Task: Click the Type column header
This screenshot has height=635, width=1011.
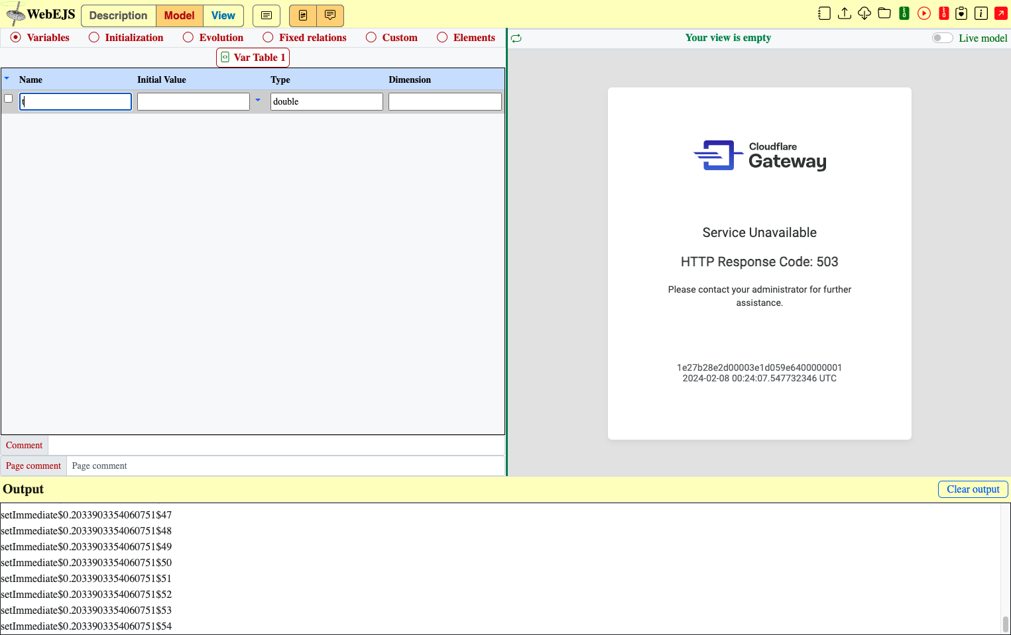Action: coord(280,79)
